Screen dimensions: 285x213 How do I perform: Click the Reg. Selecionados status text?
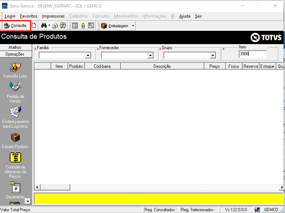pyautogui.click(x=198, y=210)
